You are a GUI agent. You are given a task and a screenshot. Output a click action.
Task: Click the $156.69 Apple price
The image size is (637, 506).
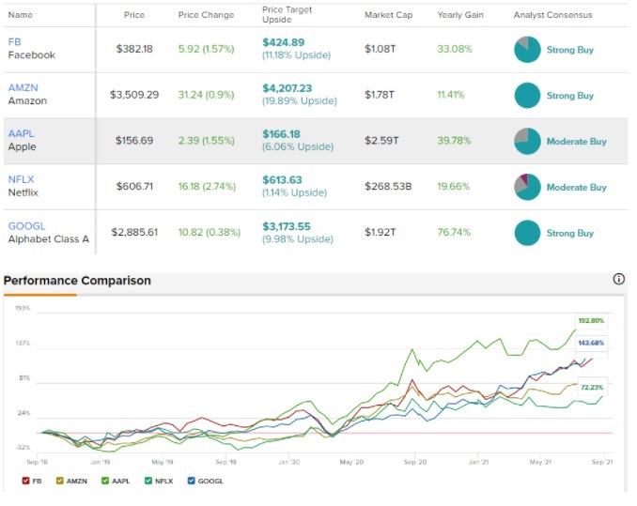pos(134,141)
